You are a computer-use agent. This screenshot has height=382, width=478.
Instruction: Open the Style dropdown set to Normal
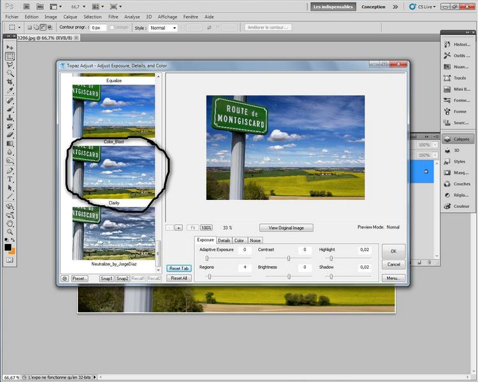coord(163,28)
